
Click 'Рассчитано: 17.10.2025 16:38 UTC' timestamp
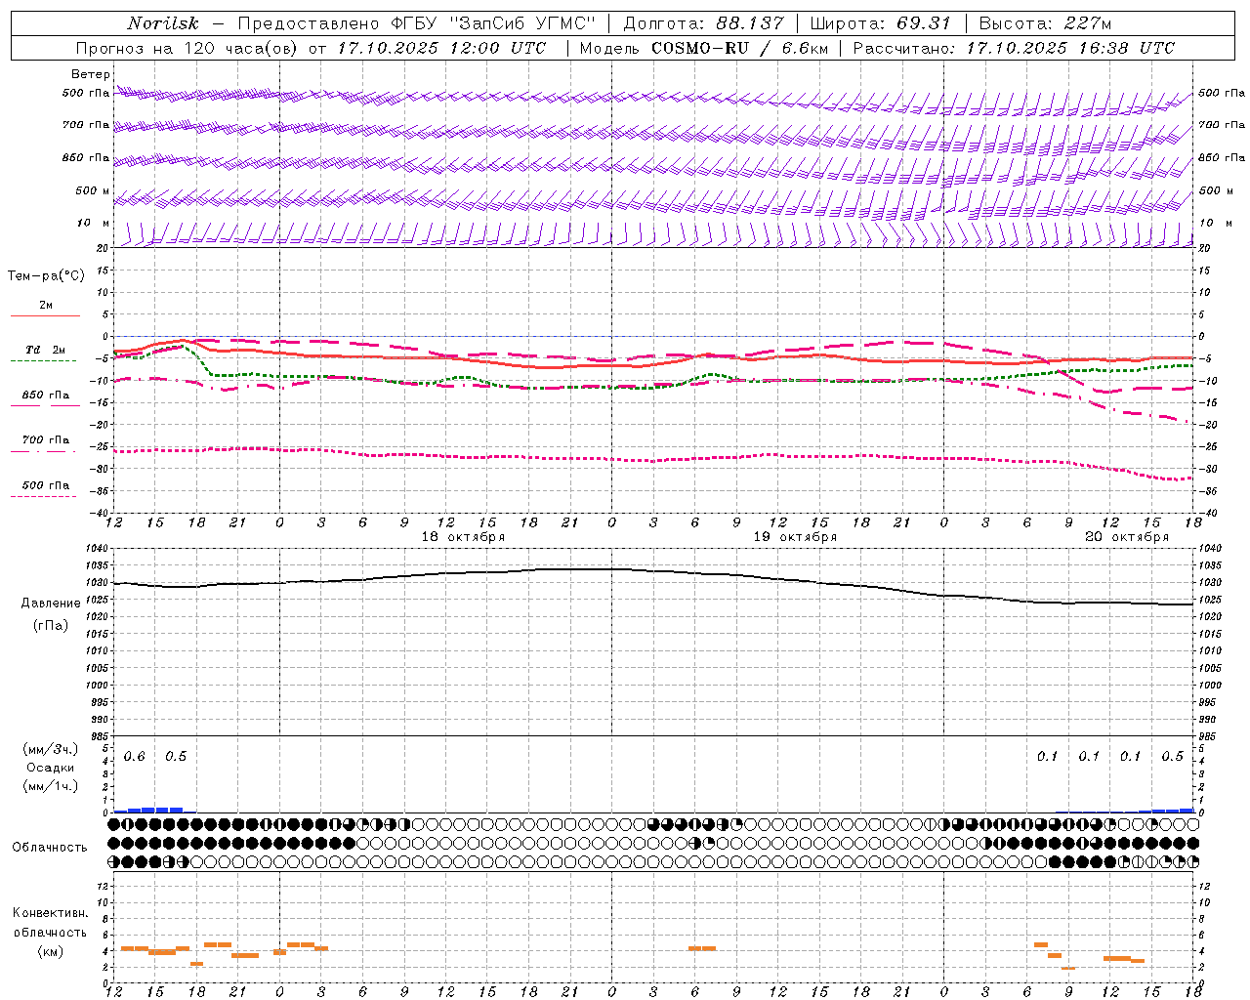1014,48
